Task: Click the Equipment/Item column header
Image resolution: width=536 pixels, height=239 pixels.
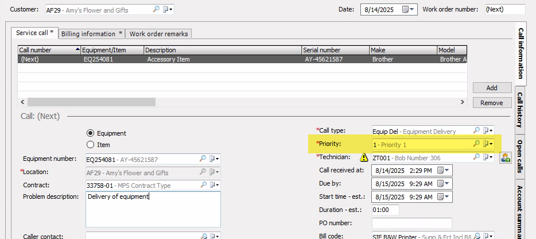Action: (x=112, y=50)
